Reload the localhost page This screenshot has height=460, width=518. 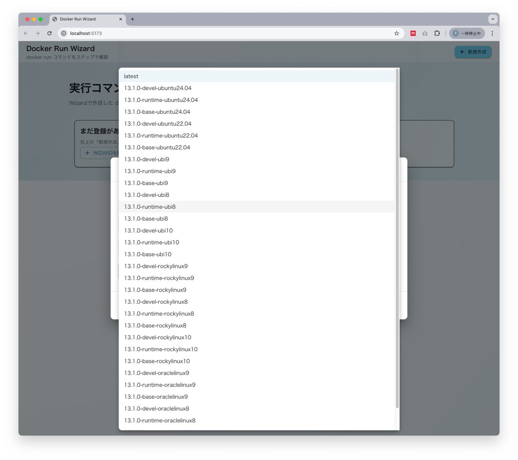pos(50,33)
